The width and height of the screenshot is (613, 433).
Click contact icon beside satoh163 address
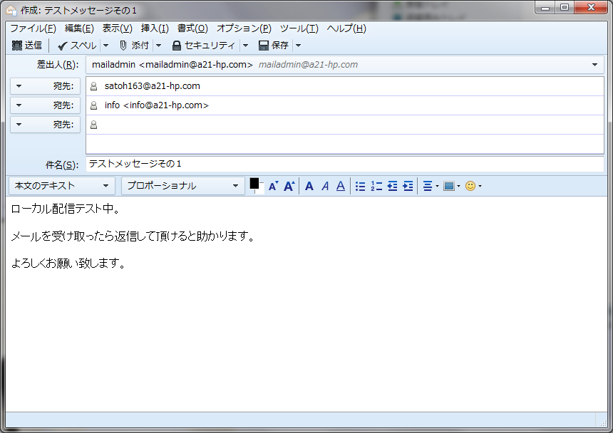pyautogui.click(x=93, y=86)
